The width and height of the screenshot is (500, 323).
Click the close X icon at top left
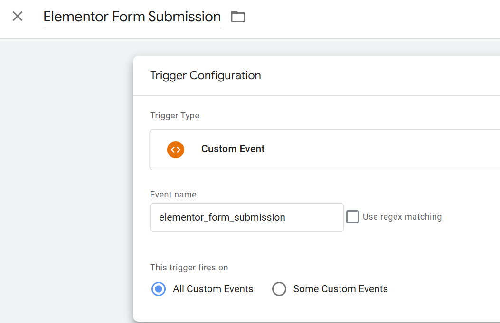[17, 16]
